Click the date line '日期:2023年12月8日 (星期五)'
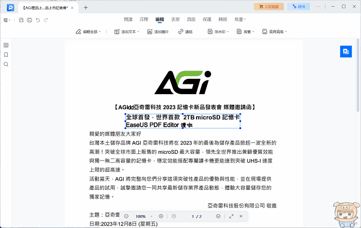 (x=123, y=224)
